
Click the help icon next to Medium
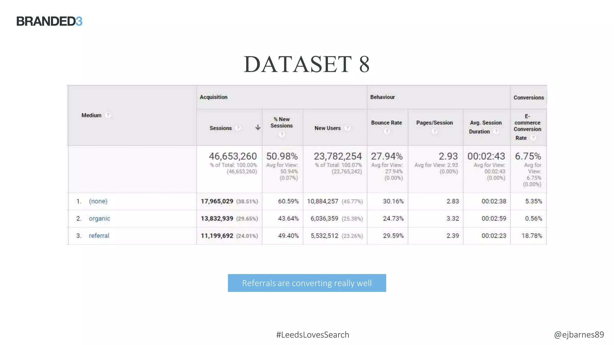pyautogui.click(x=108, y=115)
